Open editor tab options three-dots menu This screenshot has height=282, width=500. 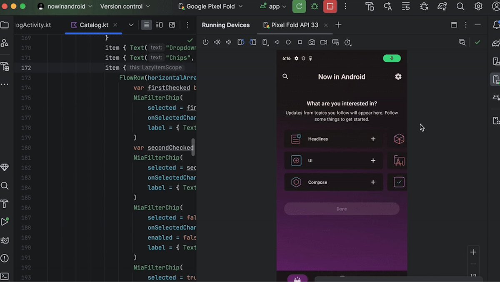pos(187,25)
